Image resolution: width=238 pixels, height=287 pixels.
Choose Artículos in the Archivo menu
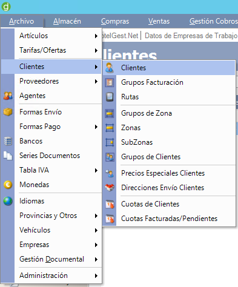[51, 36]
